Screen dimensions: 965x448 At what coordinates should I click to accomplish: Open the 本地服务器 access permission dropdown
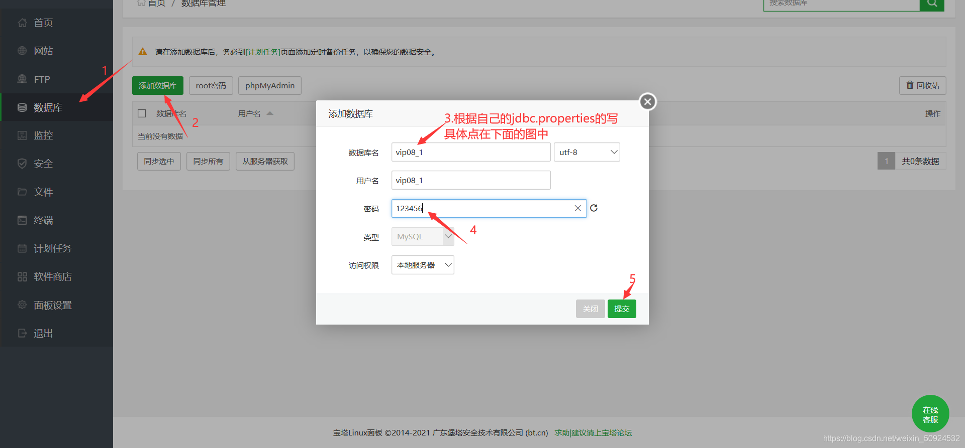click(423, 265)
